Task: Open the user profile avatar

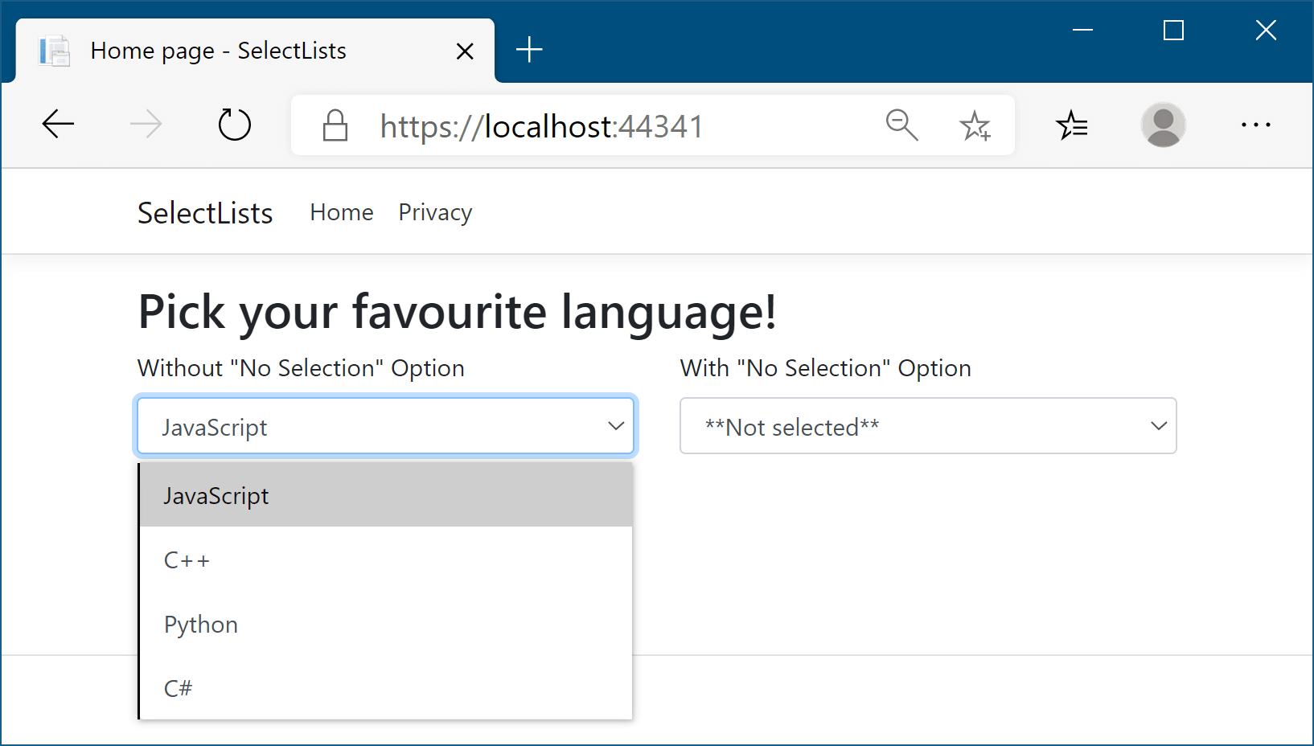Action: pyautogui.click(x=1164, y=125)
